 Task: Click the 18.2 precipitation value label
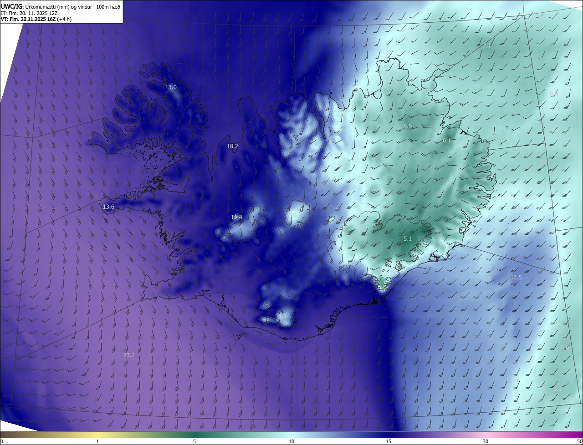[x=232, y=146]
